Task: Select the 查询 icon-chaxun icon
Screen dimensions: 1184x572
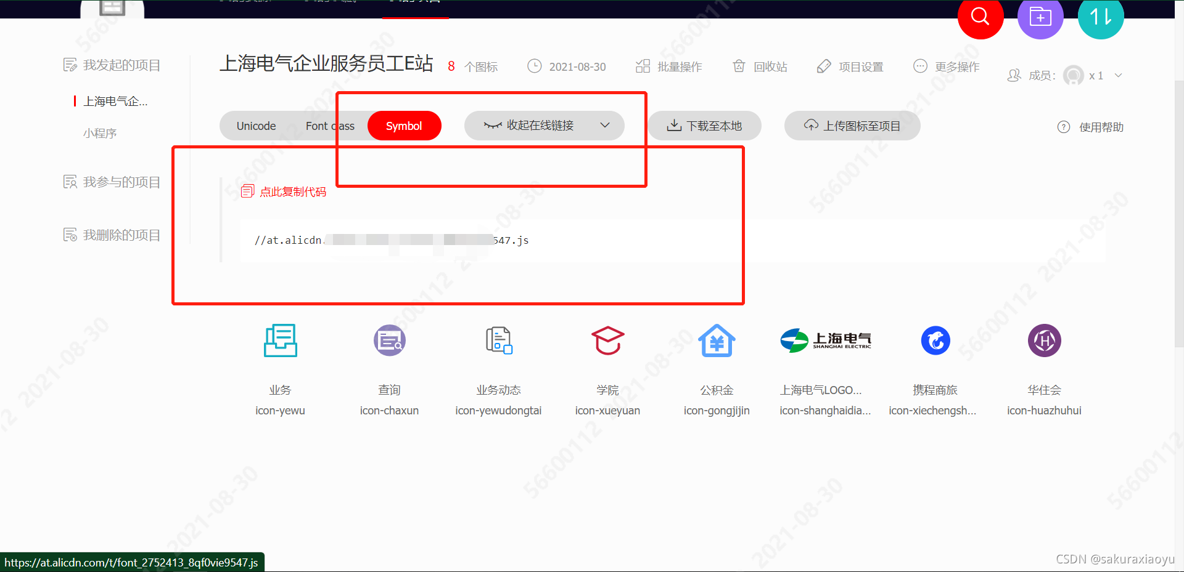Action: [390, 340]
